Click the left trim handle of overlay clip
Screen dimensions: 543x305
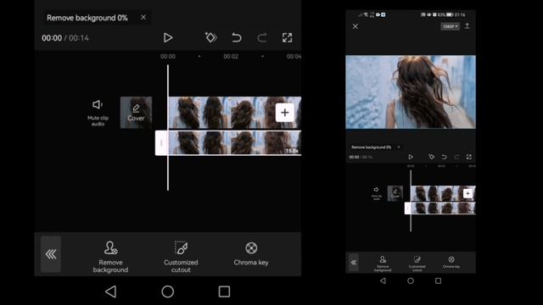tap(161, 143)
